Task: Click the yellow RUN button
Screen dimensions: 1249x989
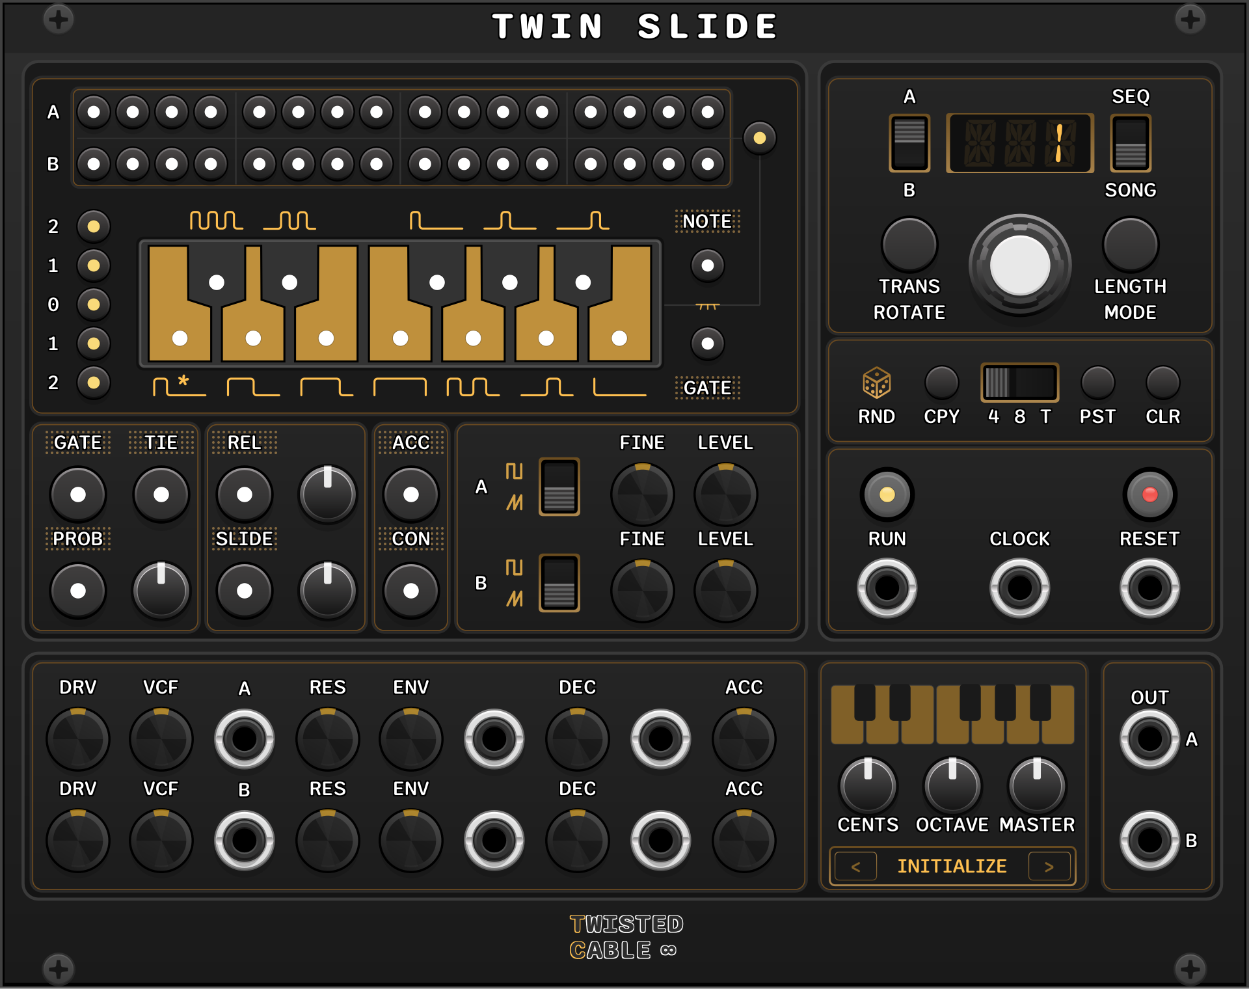Action: [887, 494]
